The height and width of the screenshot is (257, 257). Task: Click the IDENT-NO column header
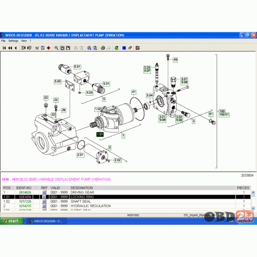24,188
